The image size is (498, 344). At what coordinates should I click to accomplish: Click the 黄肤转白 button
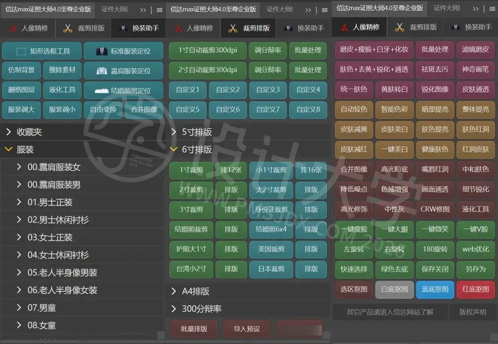[395, 89]
